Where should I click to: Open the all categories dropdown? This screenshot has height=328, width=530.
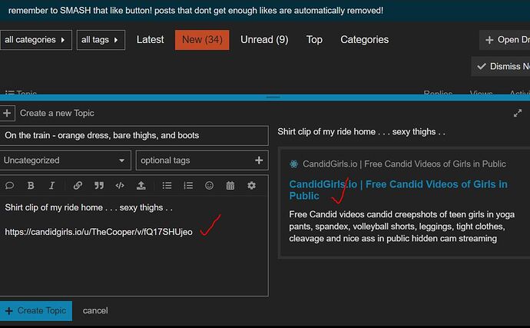(x=35, y=40)
